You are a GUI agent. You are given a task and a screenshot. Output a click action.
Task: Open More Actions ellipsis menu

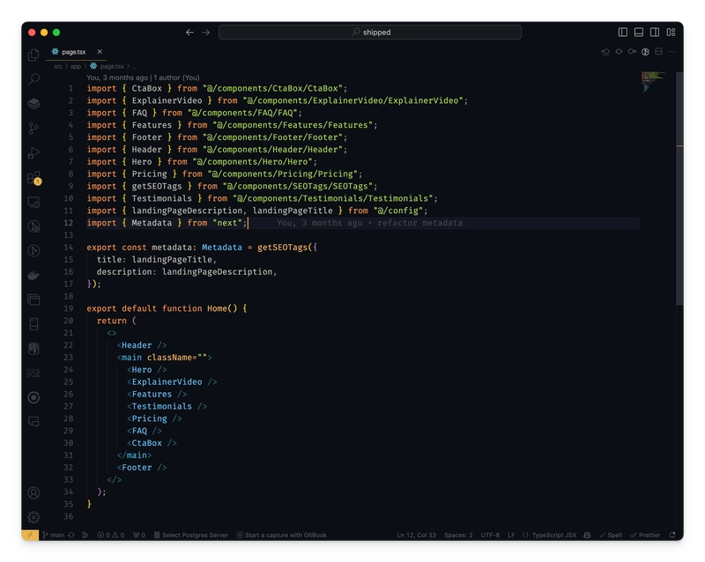click(672, 52)
